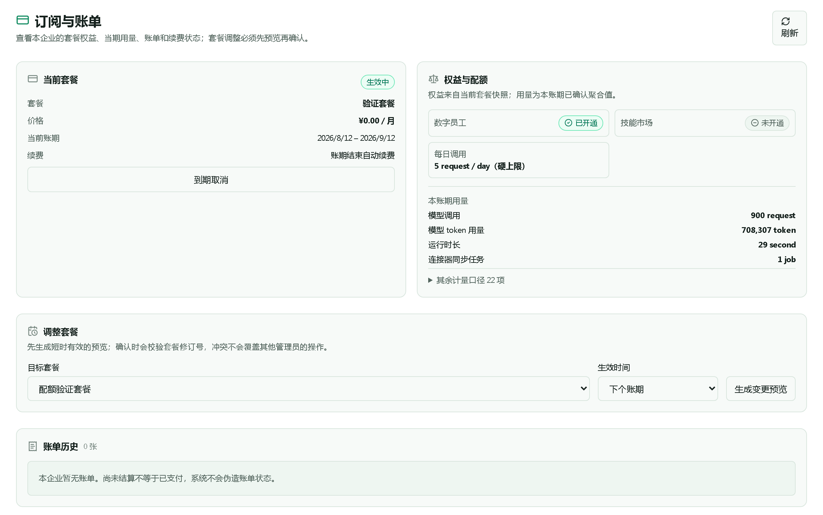Screen dimensions: 823x515
Task: Click the 本账期用量 section heading
Action: (x=448, y=201)
